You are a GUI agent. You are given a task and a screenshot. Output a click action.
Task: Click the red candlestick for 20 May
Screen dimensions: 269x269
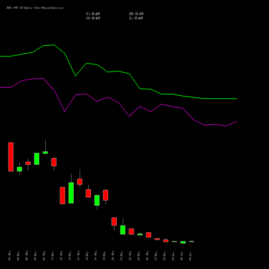114,222
